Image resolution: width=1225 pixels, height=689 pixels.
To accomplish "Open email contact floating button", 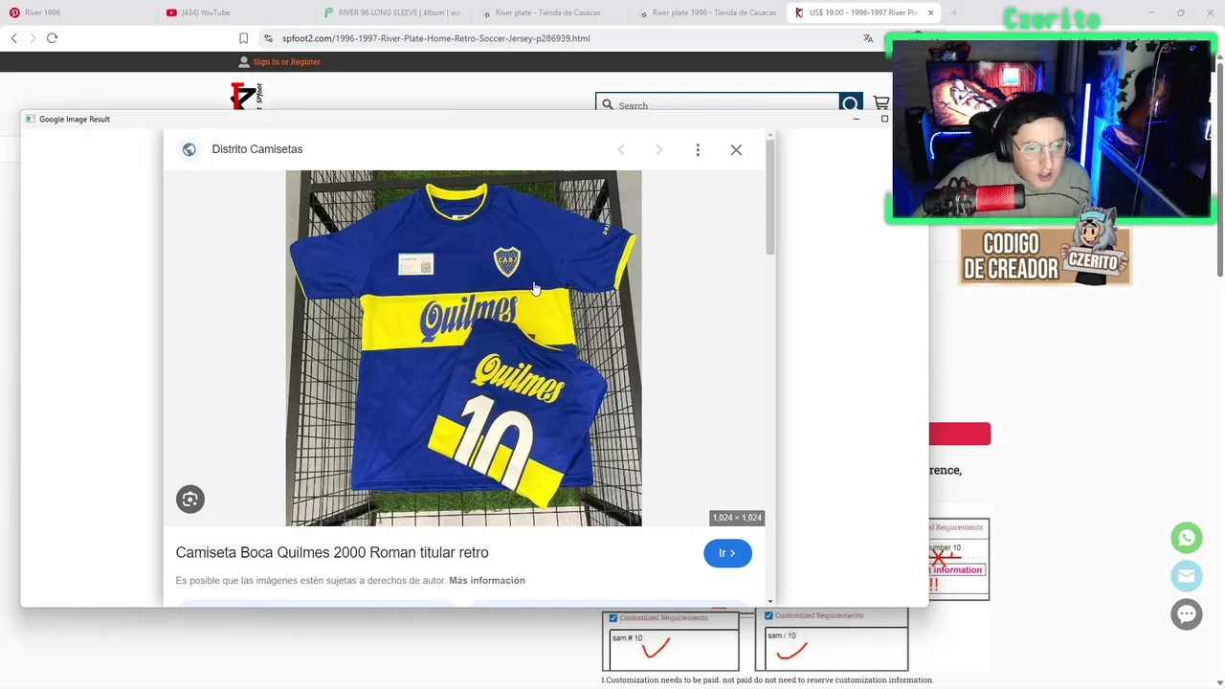I will click(x=1187, y=576).
